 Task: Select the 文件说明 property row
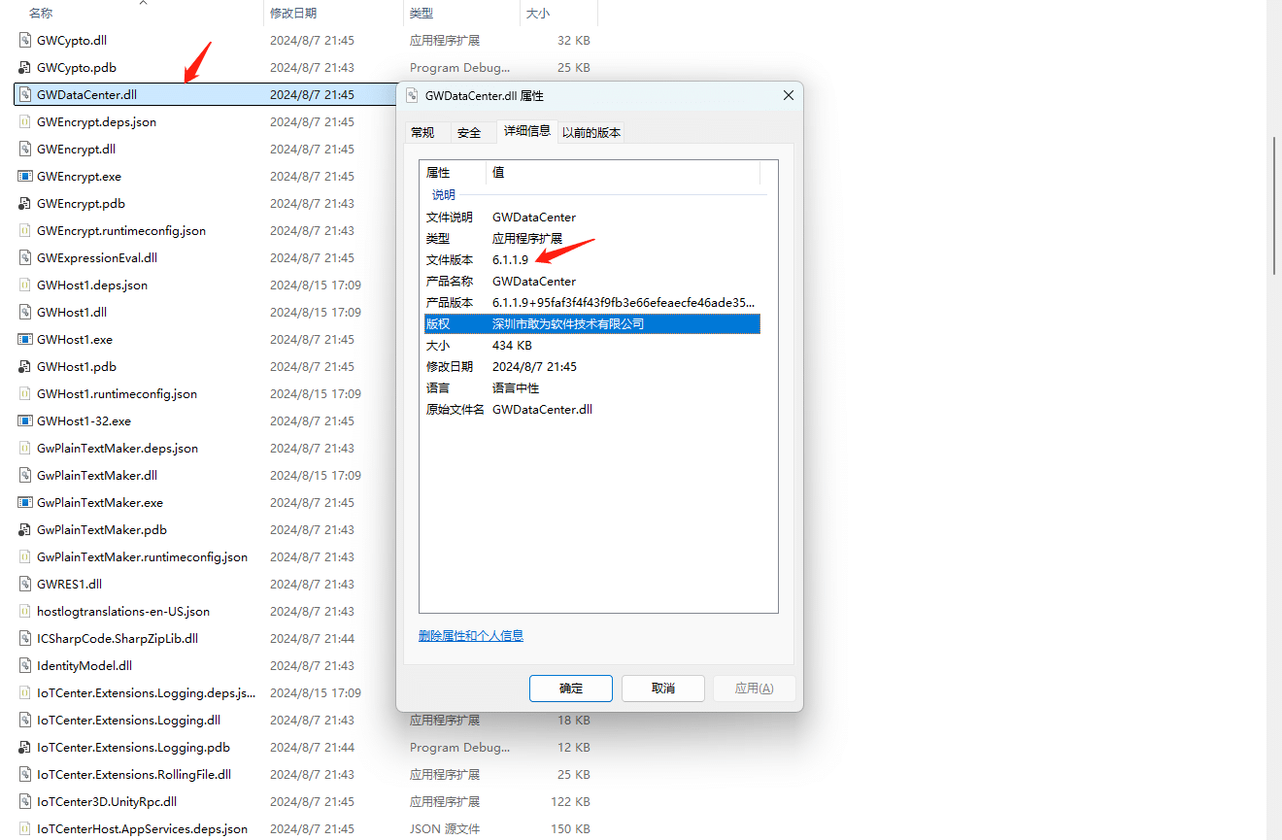coord(590,218)
